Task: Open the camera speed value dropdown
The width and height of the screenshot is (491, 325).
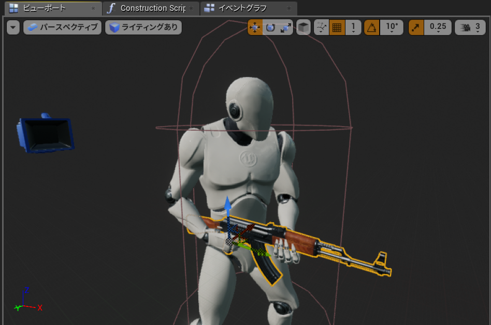Action: (x=477, y=27)
